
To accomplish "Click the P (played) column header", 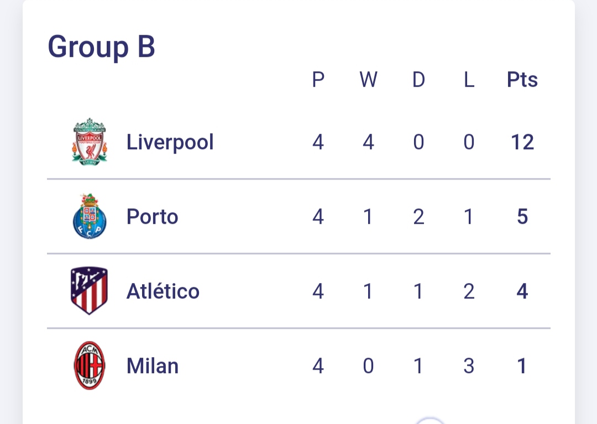I will [x=318, y=80].
